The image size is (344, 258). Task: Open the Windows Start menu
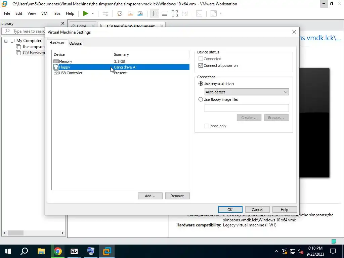point(8,251)
